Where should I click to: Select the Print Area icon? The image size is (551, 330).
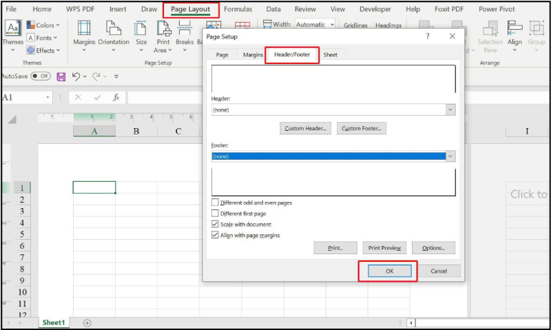tap(163, 29)
